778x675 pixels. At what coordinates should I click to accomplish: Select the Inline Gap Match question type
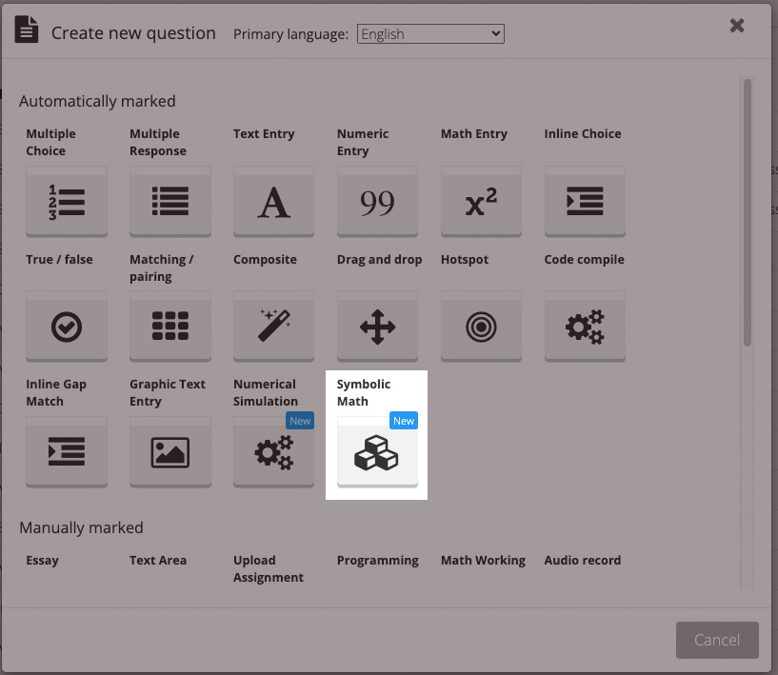click(67, 452)
